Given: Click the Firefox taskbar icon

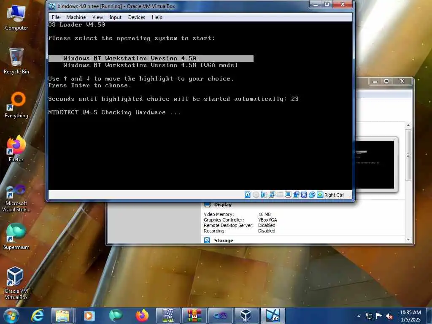Looking at the screenshot, I should (142, 316).
